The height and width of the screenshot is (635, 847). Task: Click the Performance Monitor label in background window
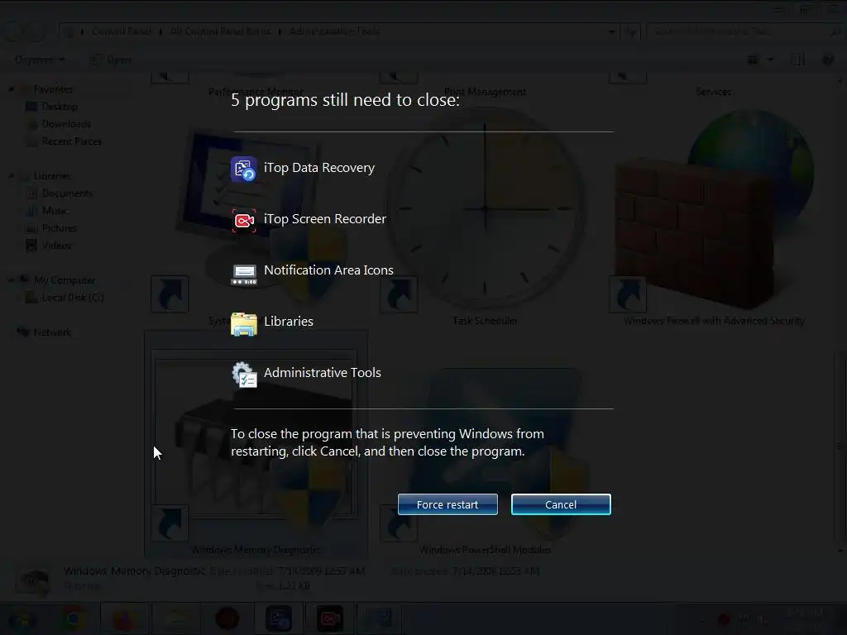[256, 91]
